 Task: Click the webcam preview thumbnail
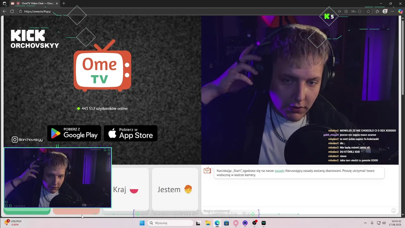[x=58, y=178]
